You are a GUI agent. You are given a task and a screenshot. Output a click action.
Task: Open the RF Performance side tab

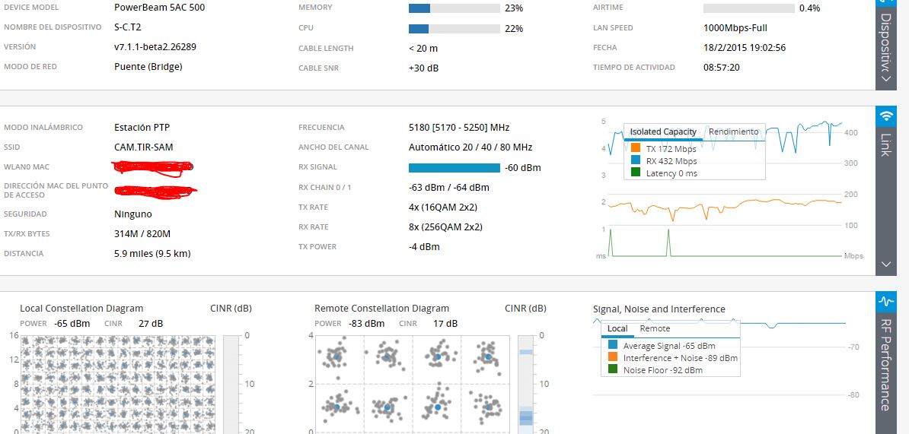coord(885,365)
